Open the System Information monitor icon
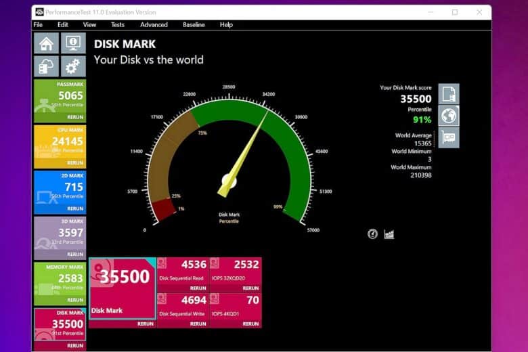528x352 pixels. [73, 43]
